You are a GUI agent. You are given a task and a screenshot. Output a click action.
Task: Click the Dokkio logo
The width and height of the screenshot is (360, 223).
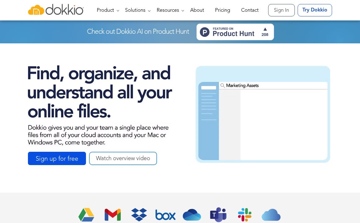56,10
